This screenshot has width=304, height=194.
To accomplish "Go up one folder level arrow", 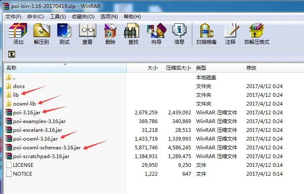I will tap(12, 54).
